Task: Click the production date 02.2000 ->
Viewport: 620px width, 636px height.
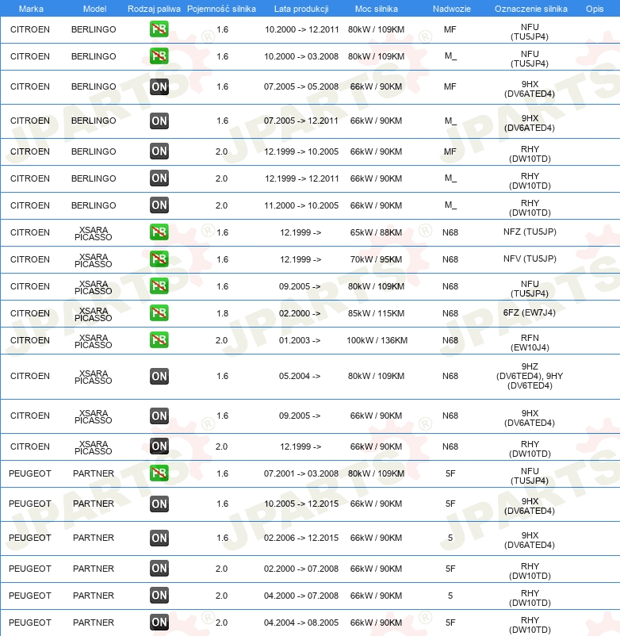Action: [300, 313]
